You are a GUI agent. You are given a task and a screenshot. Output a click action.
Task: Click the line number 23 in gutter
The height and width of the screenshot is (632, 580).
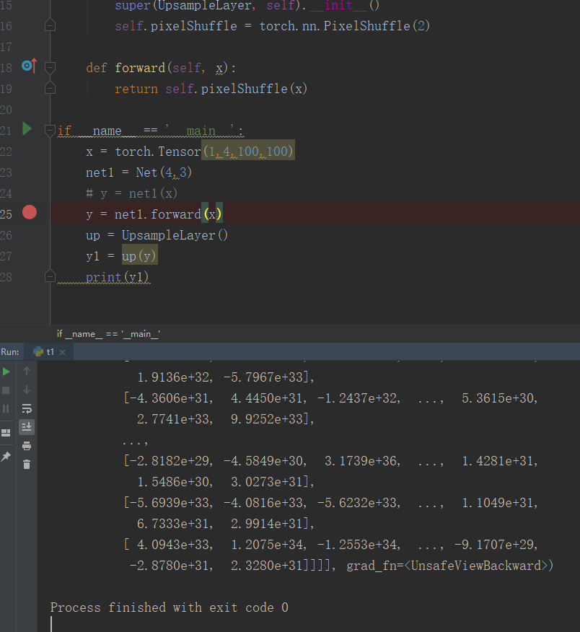coord(6,172)
